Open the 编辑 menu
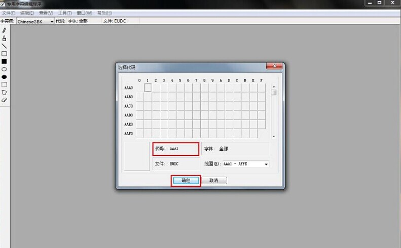The width and height of the screenshot is (401, 248). pos(27,13)
